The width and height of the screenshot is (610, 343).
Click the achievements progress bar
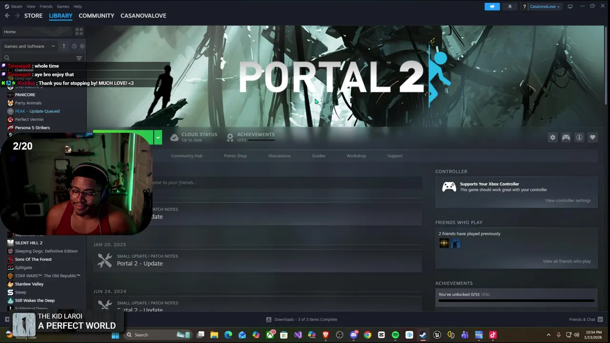pos(516,301)
